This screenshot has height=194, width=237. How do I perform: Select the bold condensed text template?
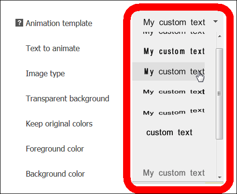174,52
